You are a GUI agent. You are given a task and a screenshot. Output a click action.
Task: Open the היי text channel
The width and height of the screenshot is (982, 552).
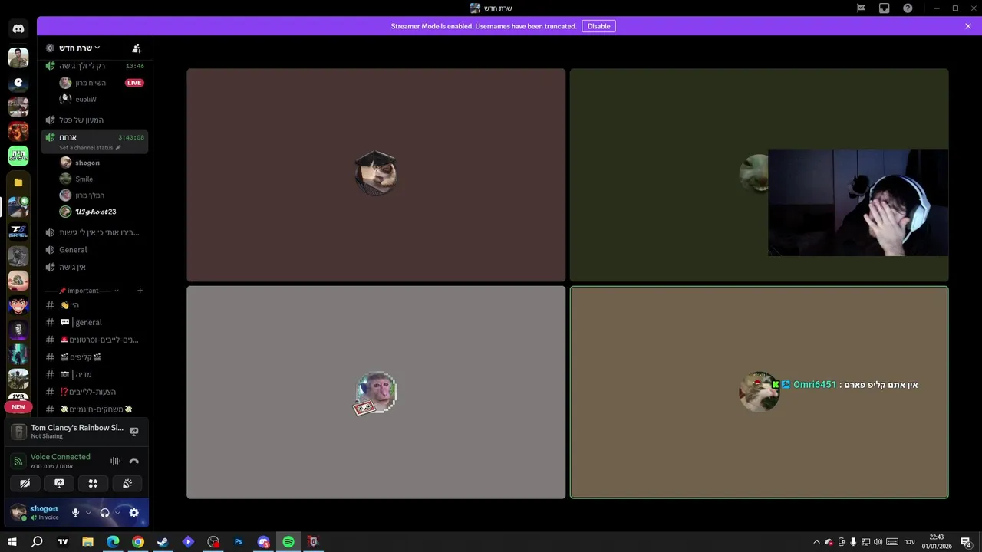coord(94,305)
